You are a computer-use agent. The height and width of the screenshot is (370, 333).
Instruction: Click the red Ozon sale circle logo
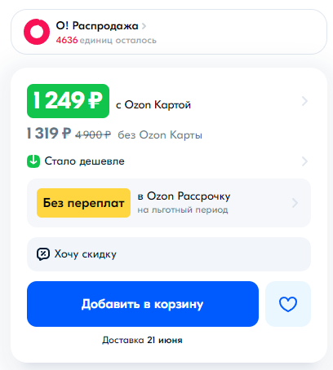(37, 32)
